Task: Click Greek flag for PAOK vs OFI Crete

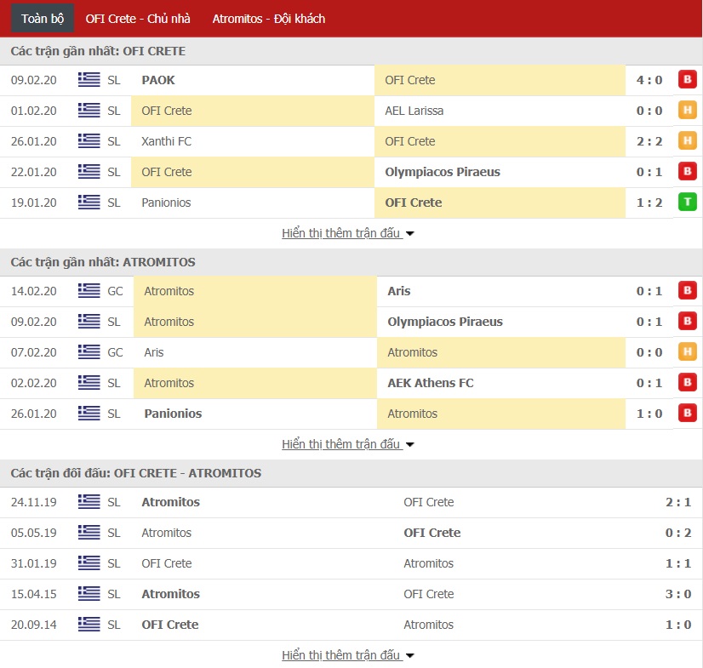Action: tap(89, 80)
